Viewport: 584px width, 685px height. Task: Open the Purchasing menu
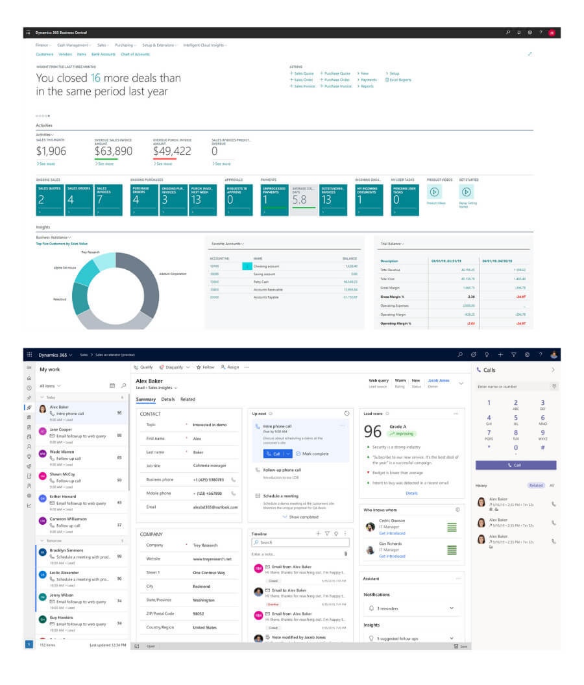(x=125, y=45)
